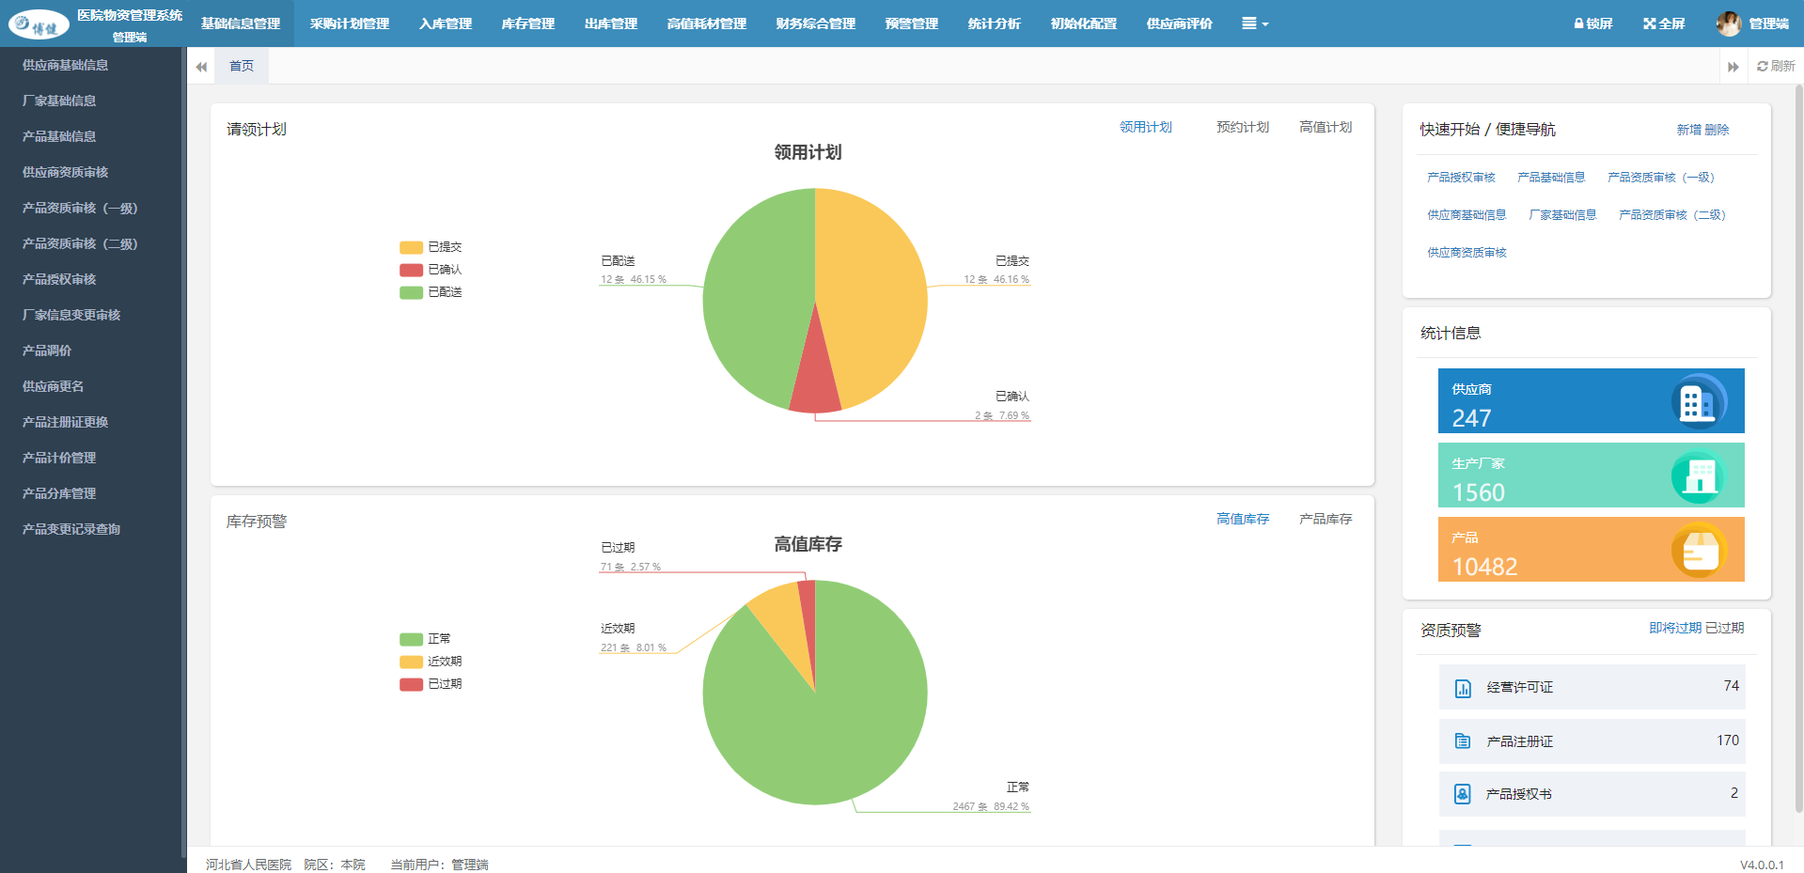Click the supplier building icon
This screenshot has width=1804, height=873.
(1698, 401)
